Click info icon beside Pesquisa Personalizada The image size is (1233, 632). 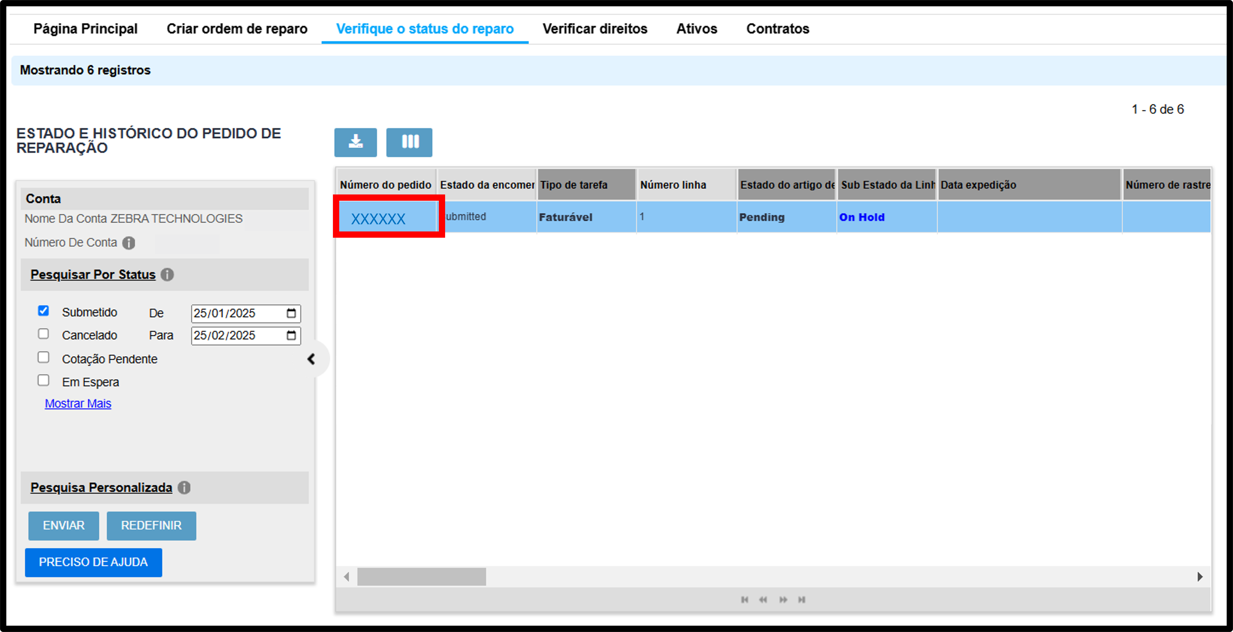(184, 488)
